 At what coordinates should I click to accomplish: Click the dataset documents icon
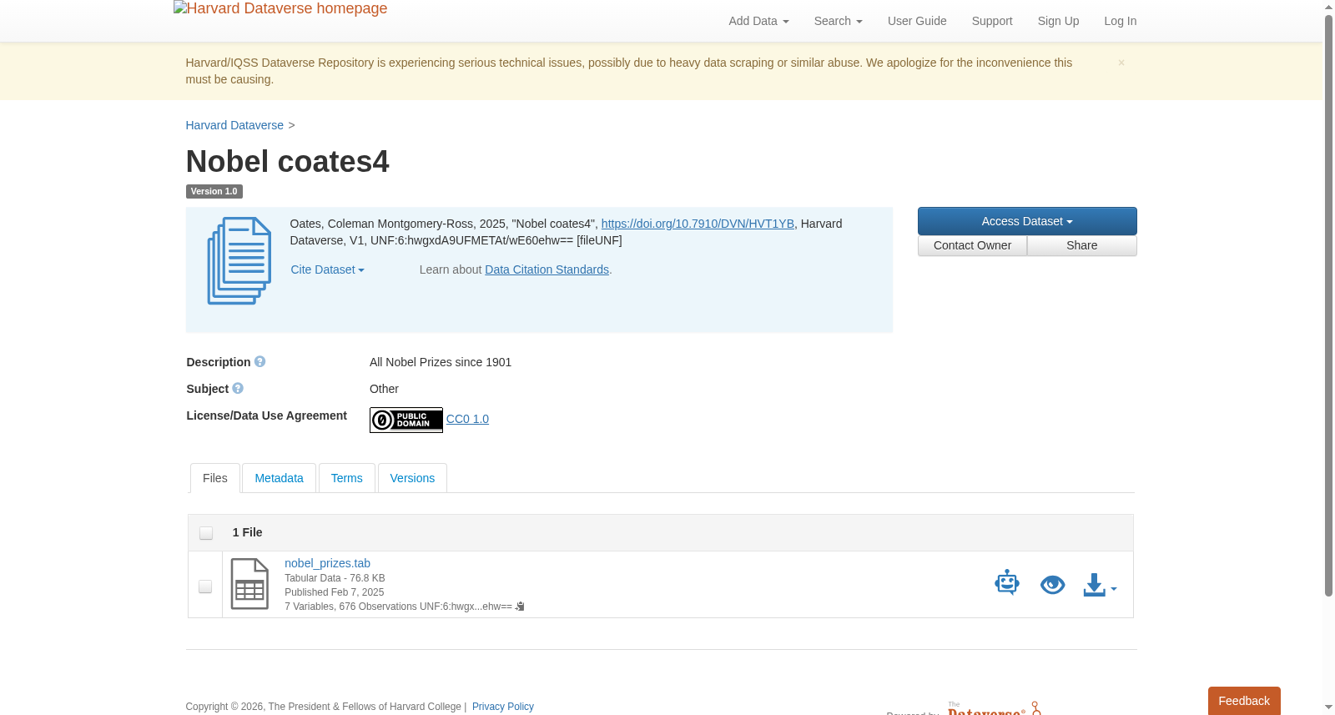[x=239, y=260]
